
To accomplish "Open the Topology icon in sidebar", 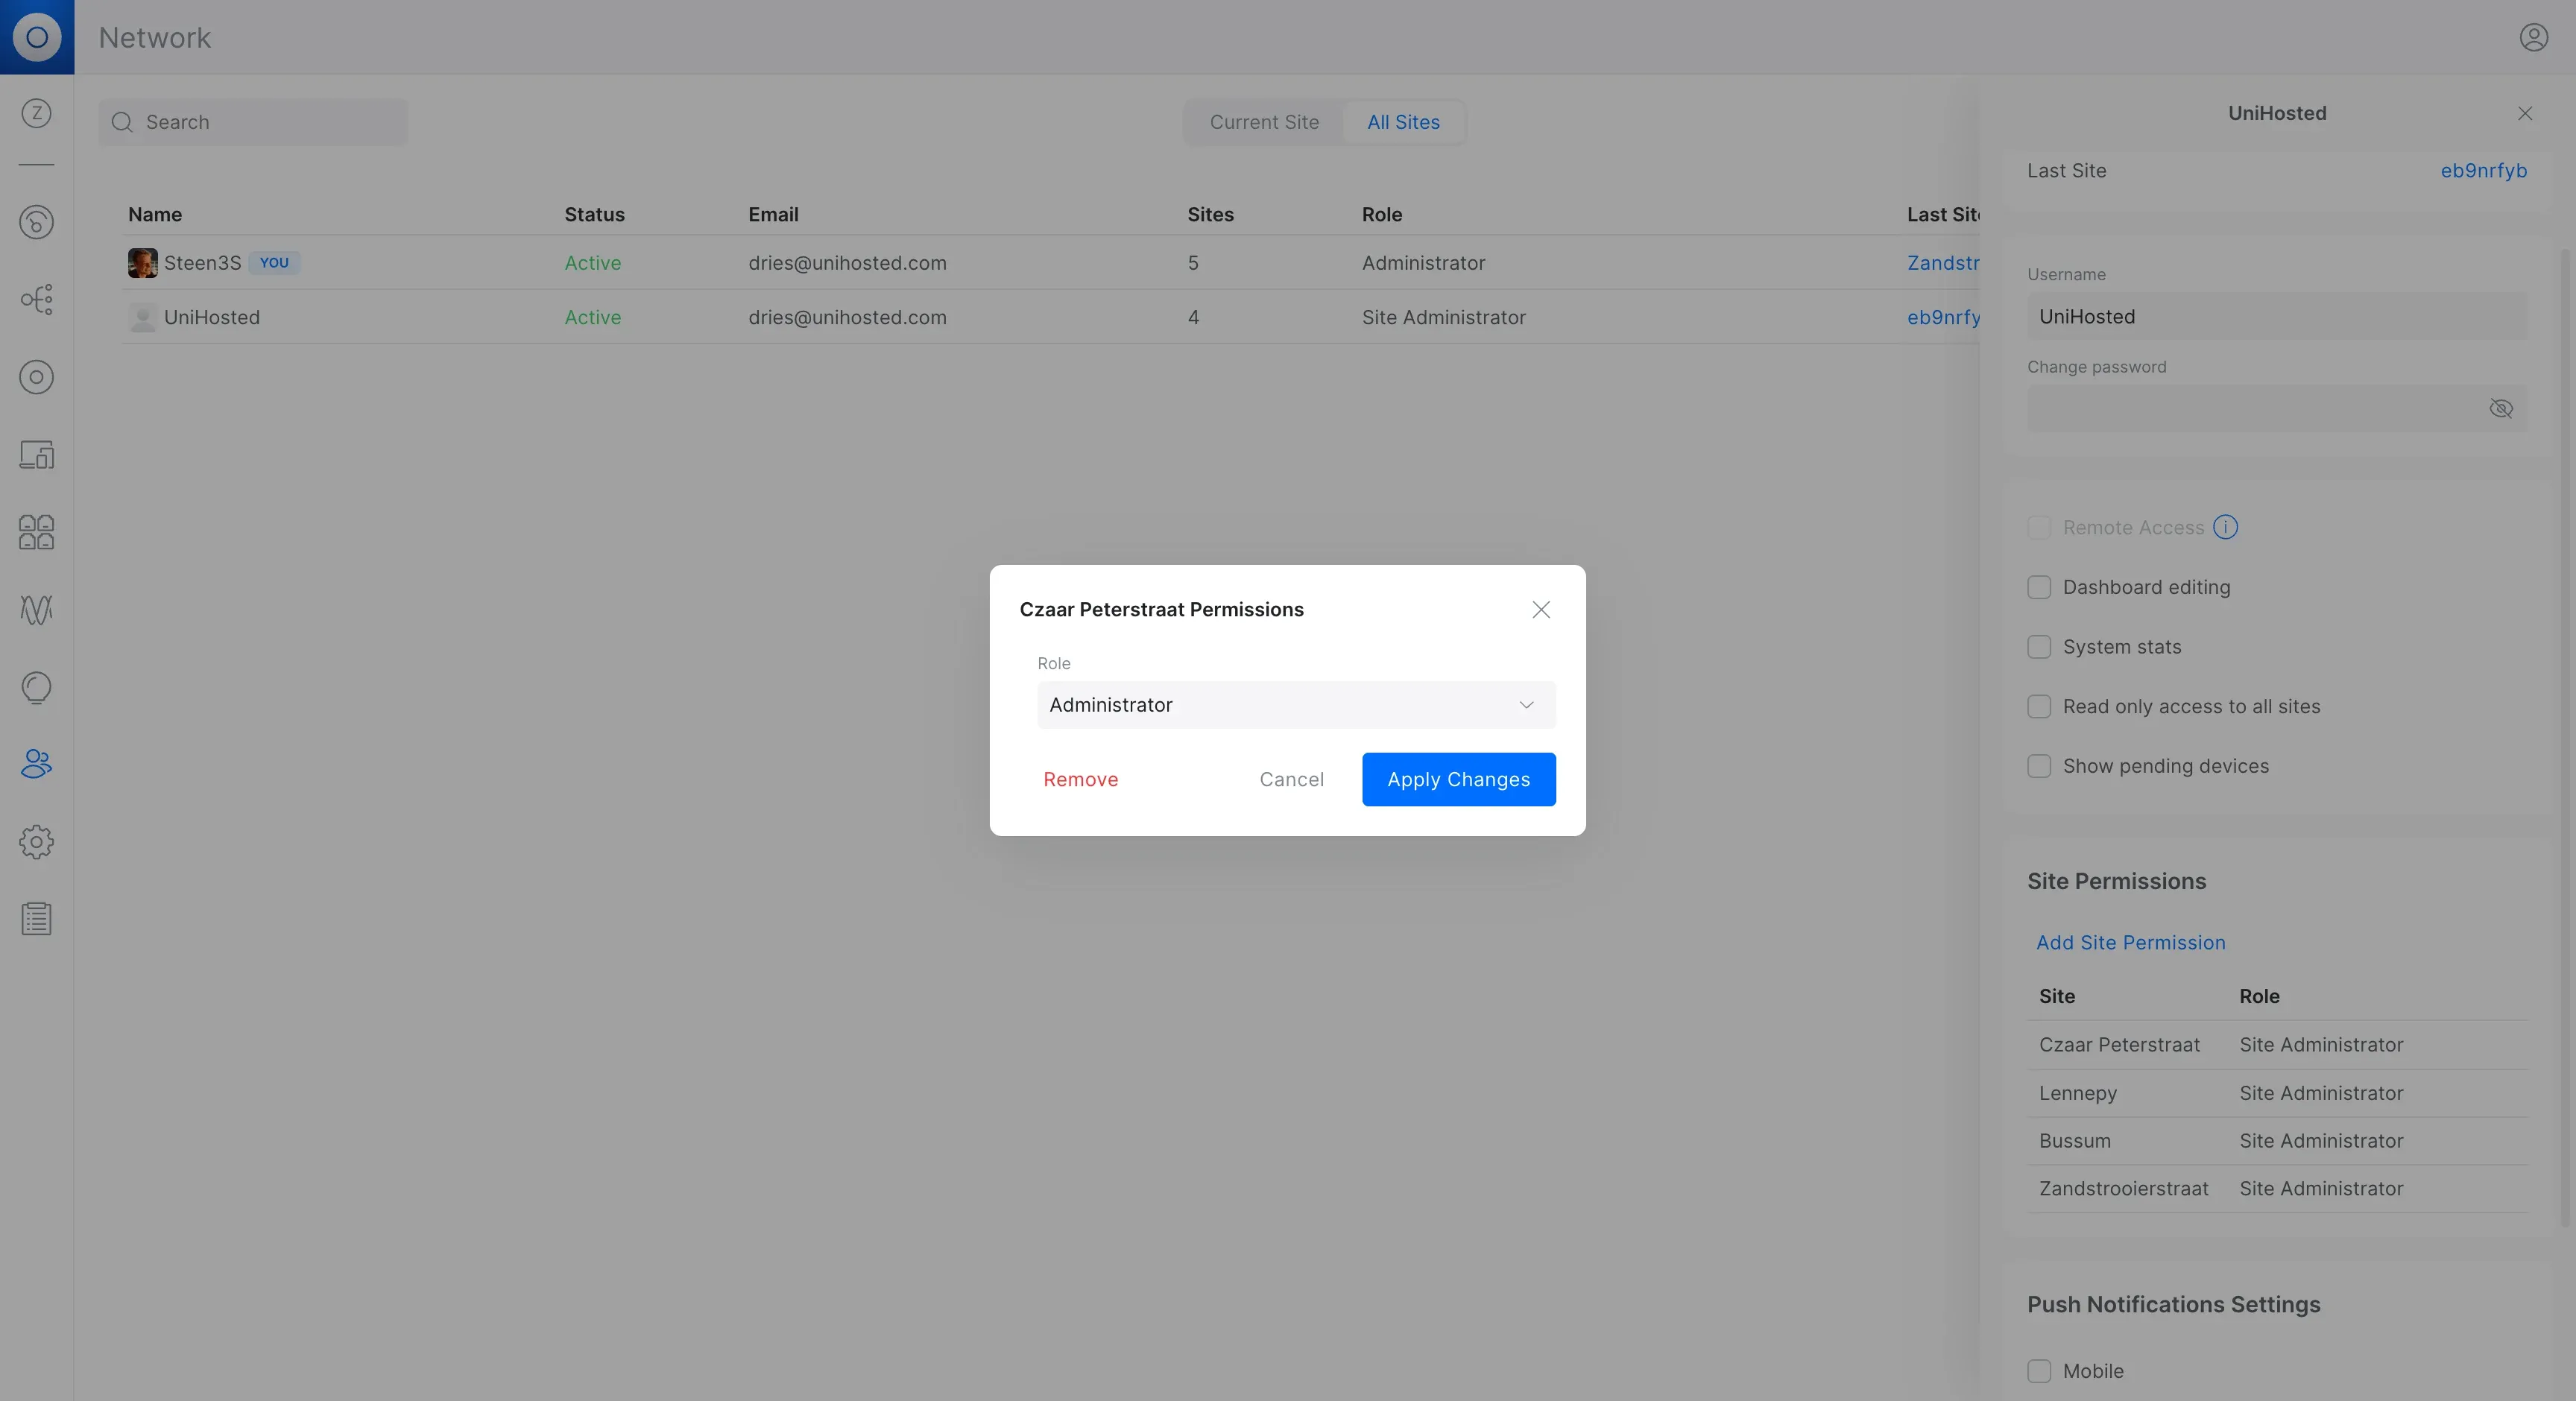I will tap(36, 299).
